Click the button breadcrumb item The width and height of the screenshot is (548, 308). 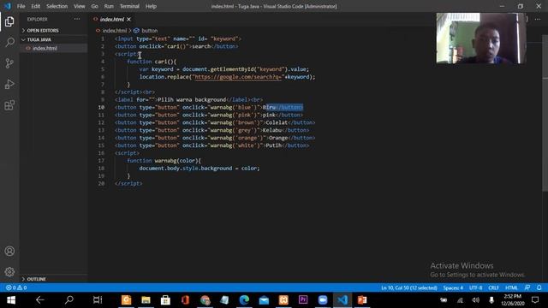pyautogui.click(x=150, y=31)
